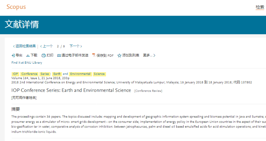Viewport: 266px width, 141px height.
Task: Open Find it at BNU Library link
Action: point(27,63)
